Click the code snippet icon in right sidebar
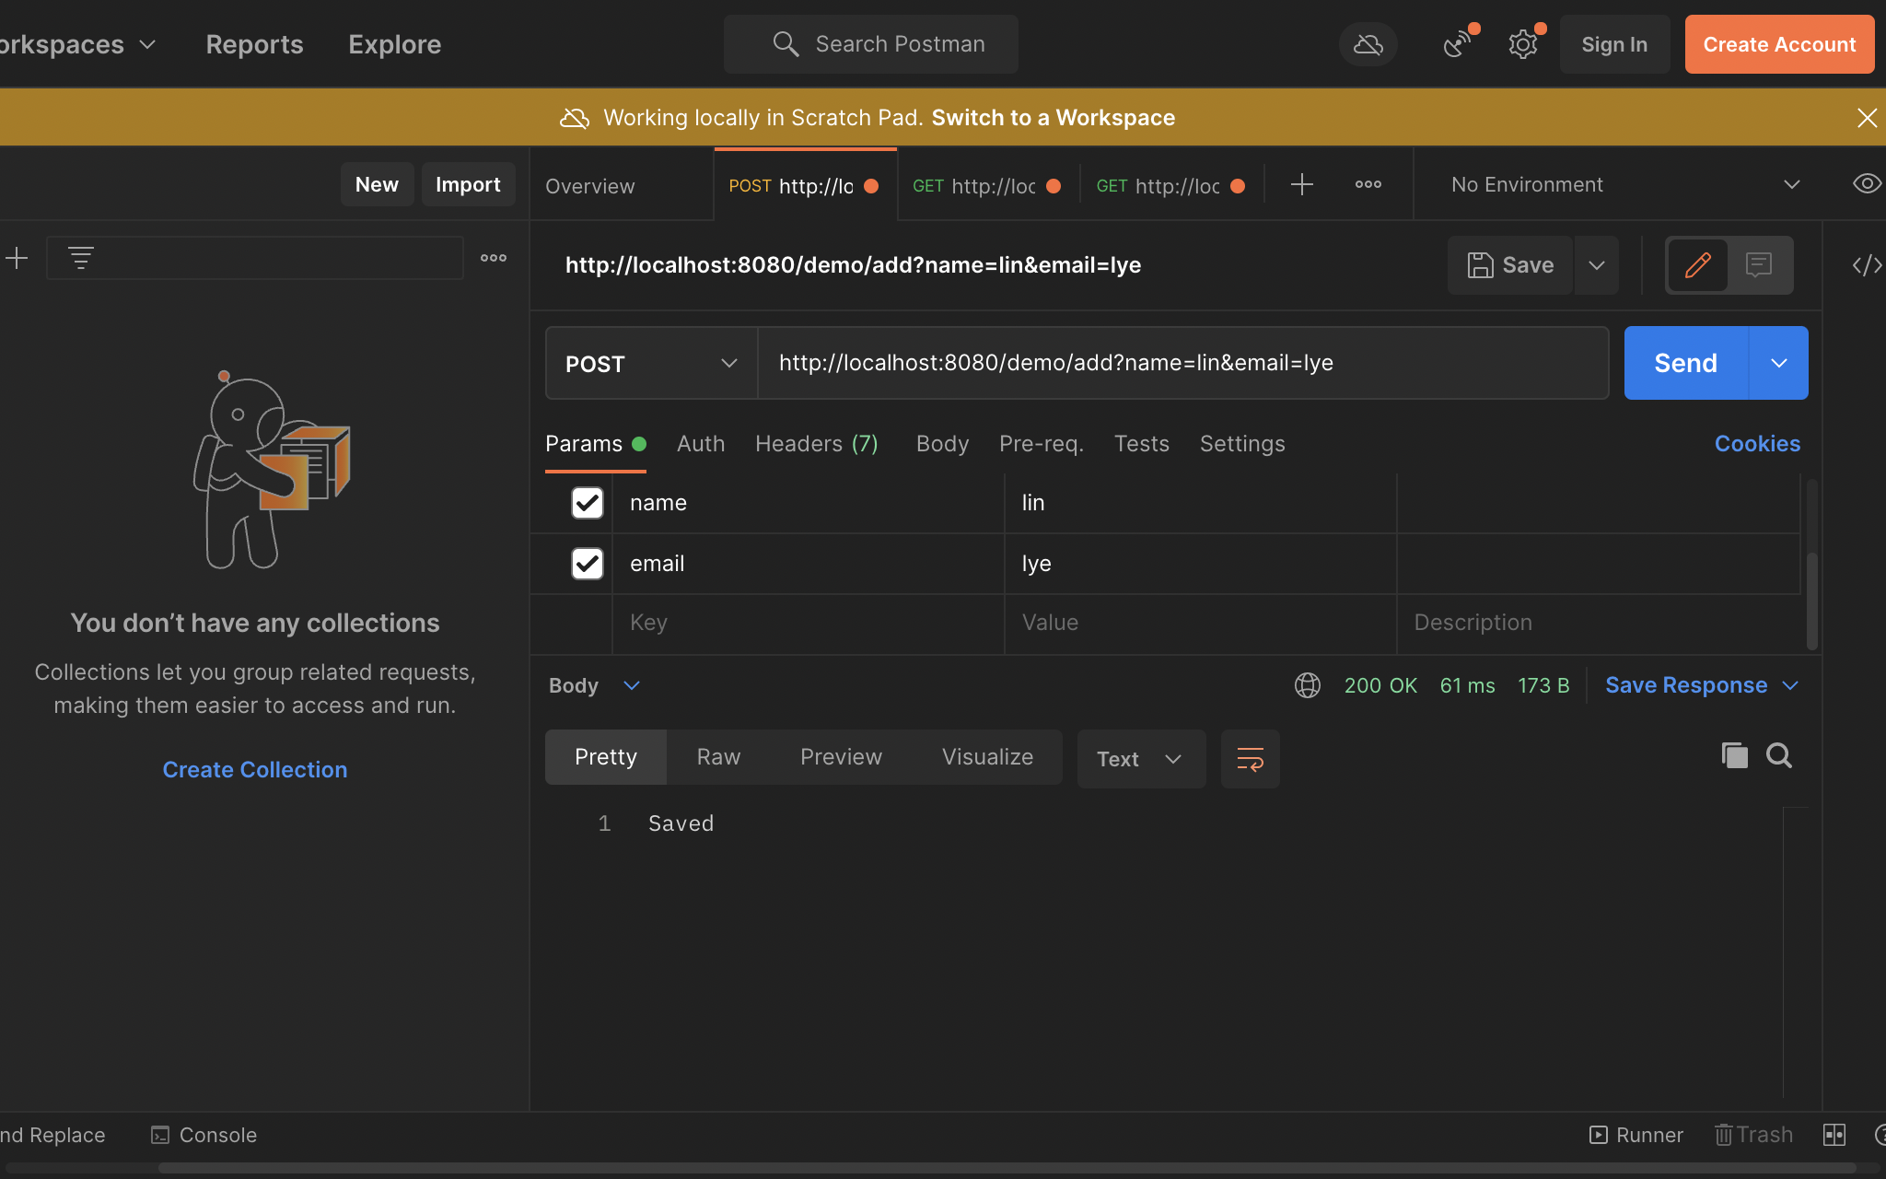 point(1867,265)
